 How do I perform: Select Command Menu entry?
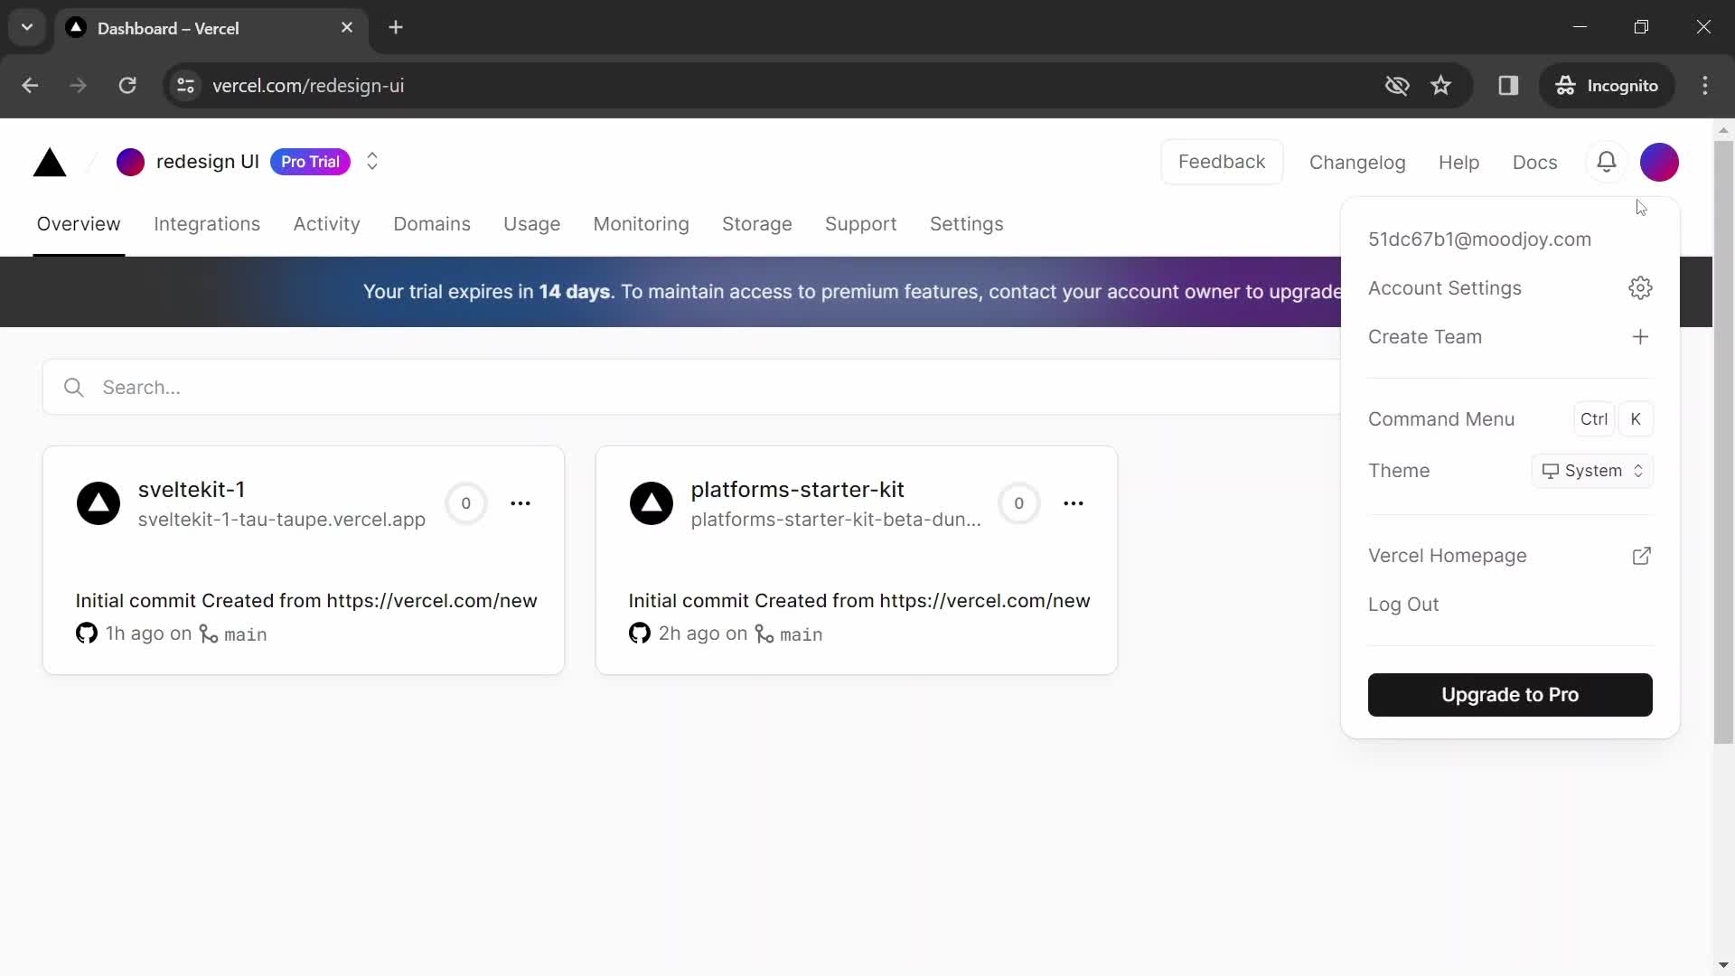pyautogui.click(x=1510, y=419)
